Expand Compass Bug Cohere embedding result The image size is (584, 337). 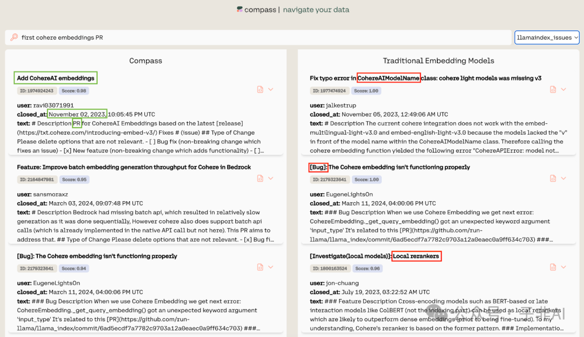[x=271, y=267]
